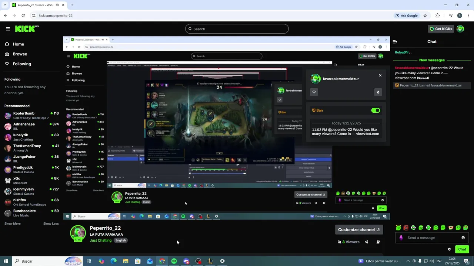
Task: Reload the page in Chrome
Action: click(x=23, y=16)
